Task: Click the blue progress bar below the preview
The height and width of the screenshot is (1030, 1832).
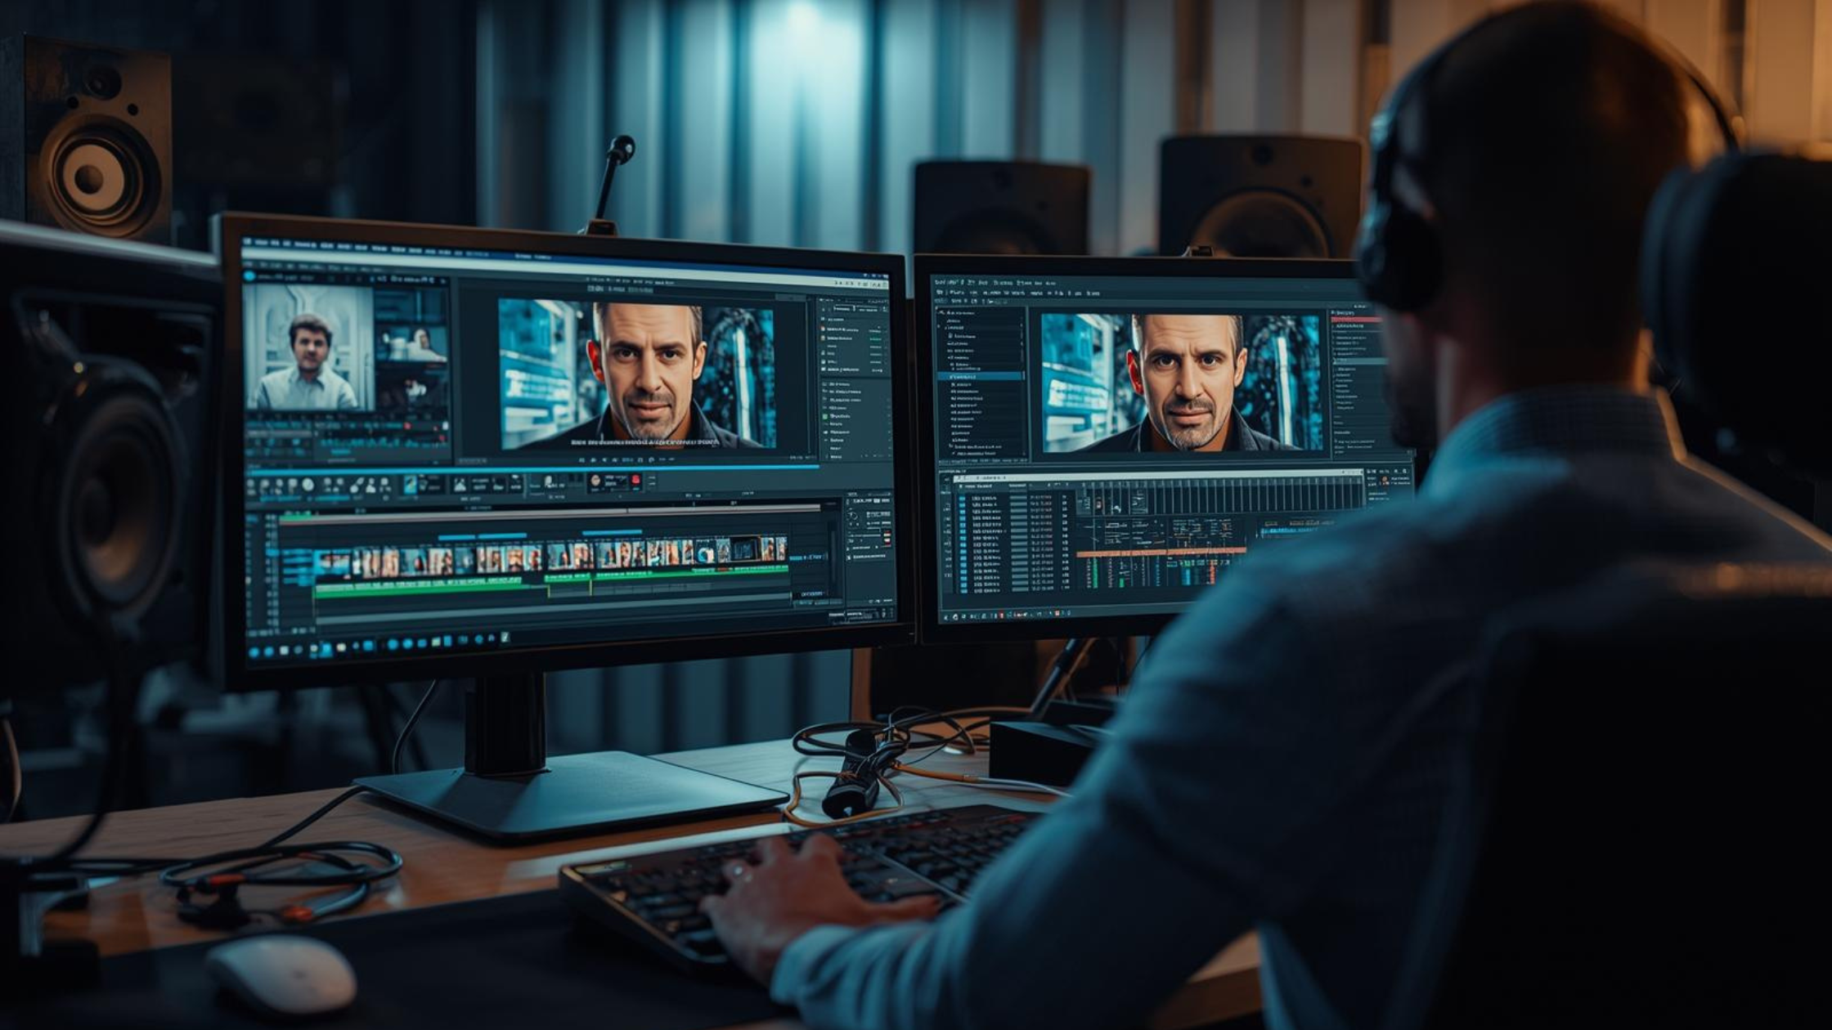Action: tap(532, 468)
